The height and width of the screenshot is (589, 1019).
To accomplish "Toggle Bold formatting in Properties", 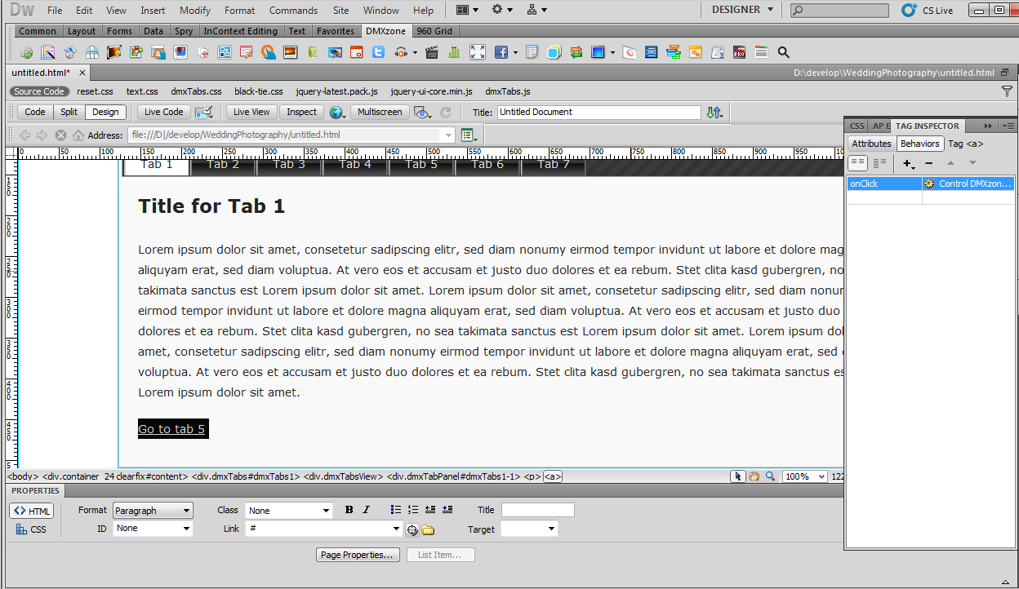I will click(349, 510).
